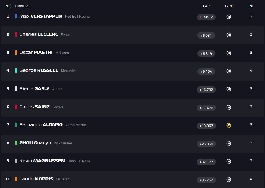Click Leclerc's hard tyre icon
Image resolution: width=265 pixels, height=188 pixels.
click(229, 35)
